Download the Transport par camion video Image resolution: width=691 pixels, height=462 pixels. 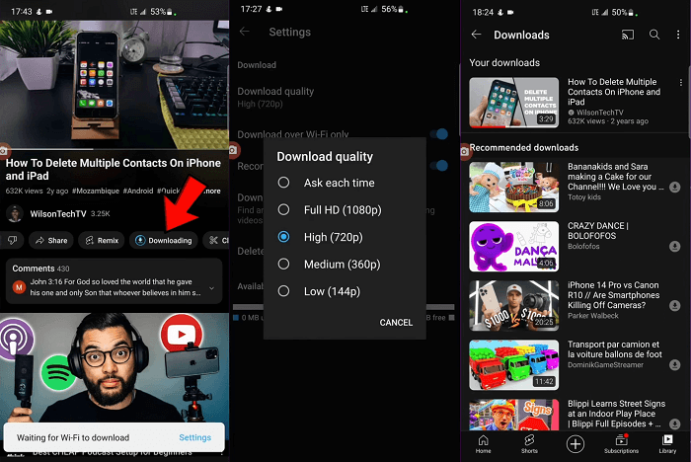674,364
